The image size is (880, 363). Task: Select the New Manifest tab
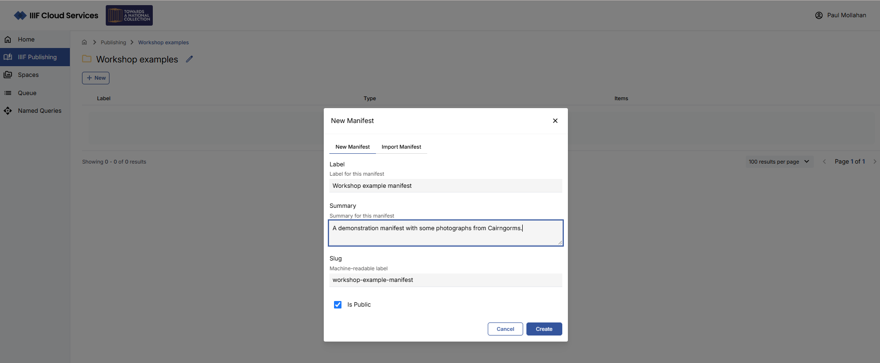(x=352, y=147)
